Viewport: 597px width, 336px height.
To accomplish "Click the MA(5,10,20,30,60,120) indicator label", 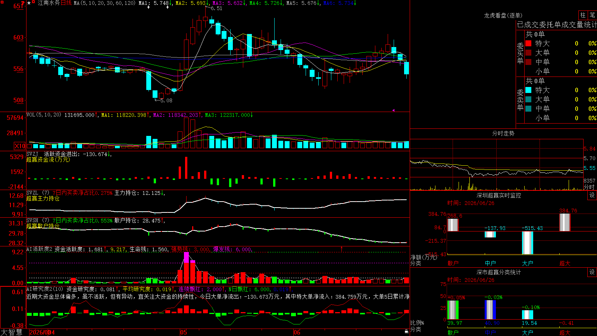I will tap(104, 3).
